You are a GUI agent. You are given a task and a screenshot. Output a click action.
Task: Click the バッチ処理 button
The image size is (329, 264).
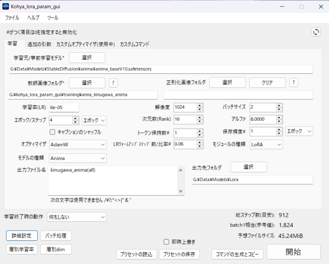pyautogui.click(x=56, y=236)
